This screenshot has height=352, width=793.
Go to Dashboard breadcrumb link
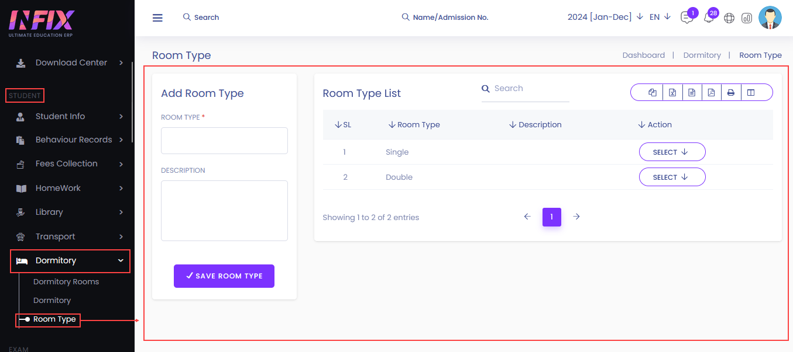tap(644, 55)
